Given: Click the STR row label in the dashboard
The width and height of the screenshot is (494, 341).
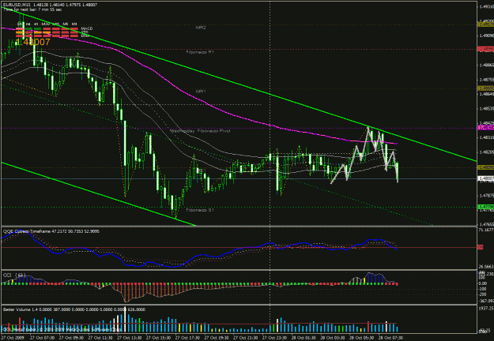Looking at the screenshot, I should click(x=85, y=32).
